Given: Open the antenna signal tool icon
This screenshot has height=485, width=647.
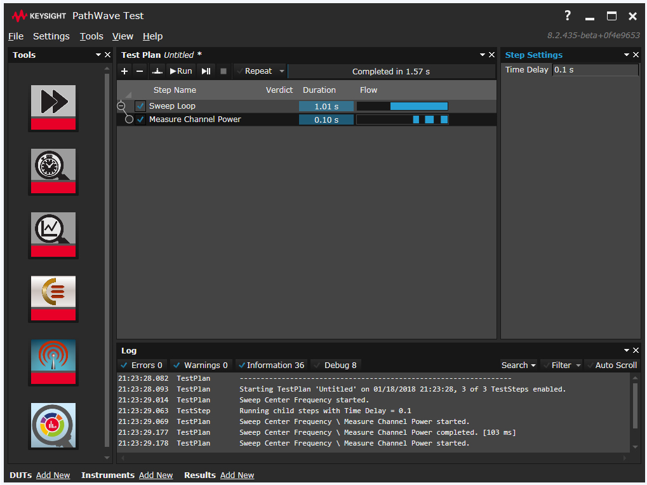Looking at the screenshot, I should pyautogui.click(x=53, y=356).
